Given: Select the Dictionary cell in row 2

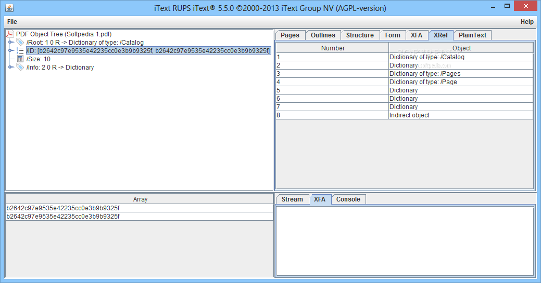Looking at the screenshot, I should pos(461,65).
